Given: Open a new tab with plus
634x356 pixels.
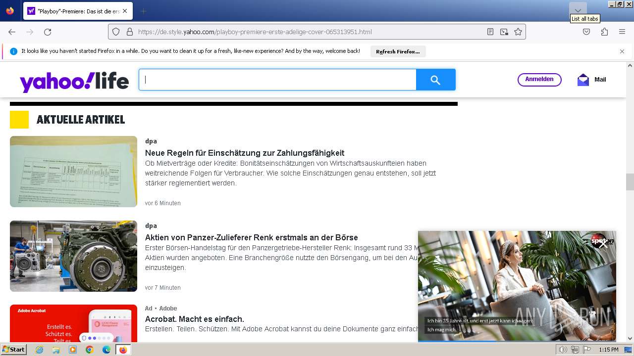Looking at the screenshot, I should (143, 11).
